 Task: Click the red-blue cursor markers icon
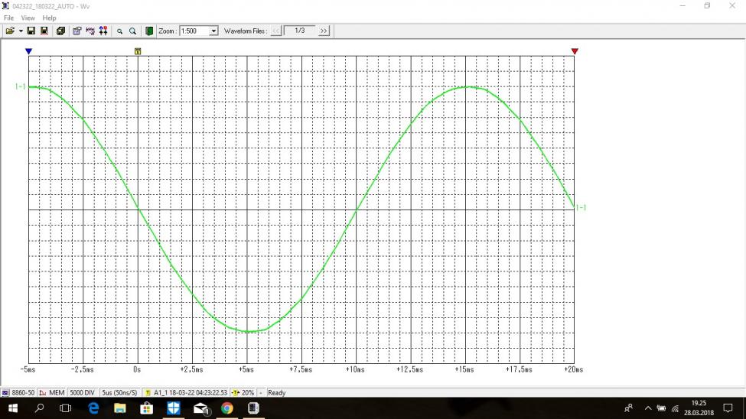coord(103,31)
